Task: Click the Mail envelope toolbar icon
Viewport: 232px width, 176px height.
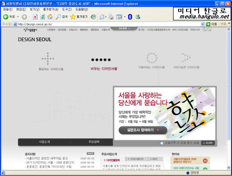Action: coord(102,17)
